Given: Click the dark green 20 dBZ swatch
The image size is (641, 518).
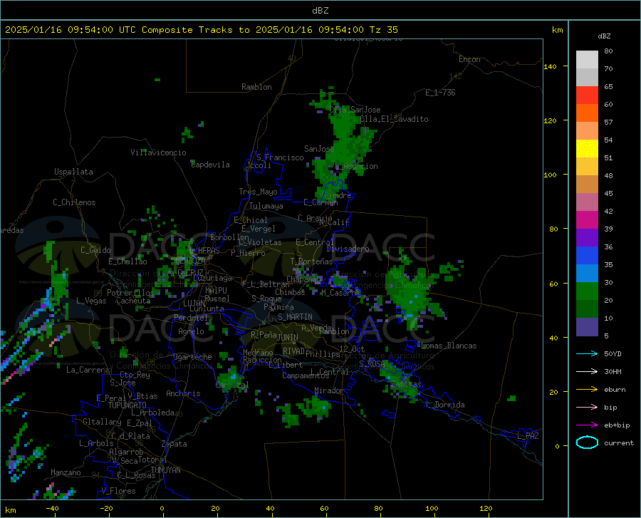Looking at the screenshot, I should pos(587,309).
